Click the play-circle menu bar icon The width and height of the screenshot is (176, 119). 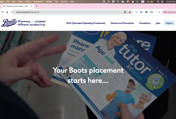[x=137, y=2]
